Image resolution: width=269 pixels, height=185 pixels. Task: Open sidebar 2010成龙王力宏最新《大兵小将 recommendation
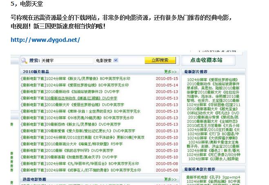tap(213, 126)
